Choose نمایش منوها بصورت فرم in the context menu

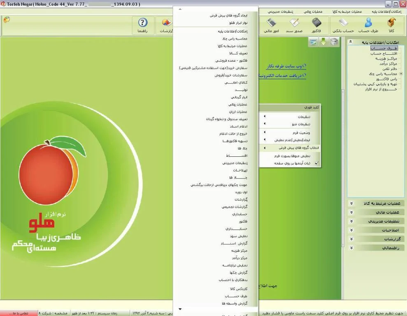(x=290, y=156)
